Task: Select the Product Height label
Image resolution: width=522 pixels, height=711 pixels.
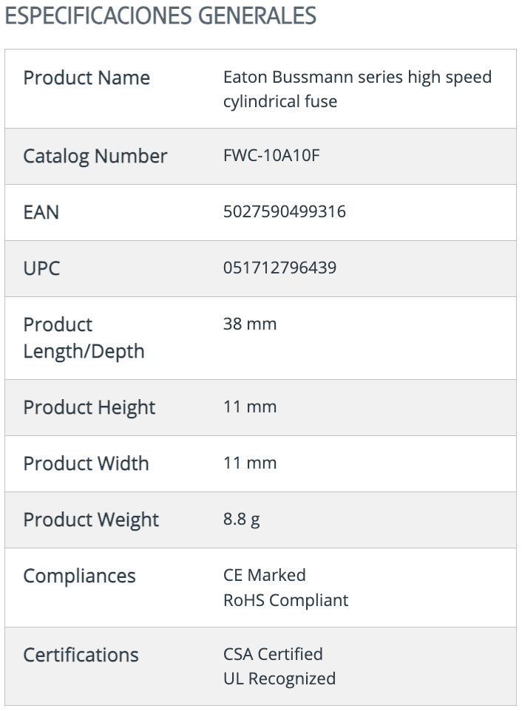Action: [x=89, y=408]
